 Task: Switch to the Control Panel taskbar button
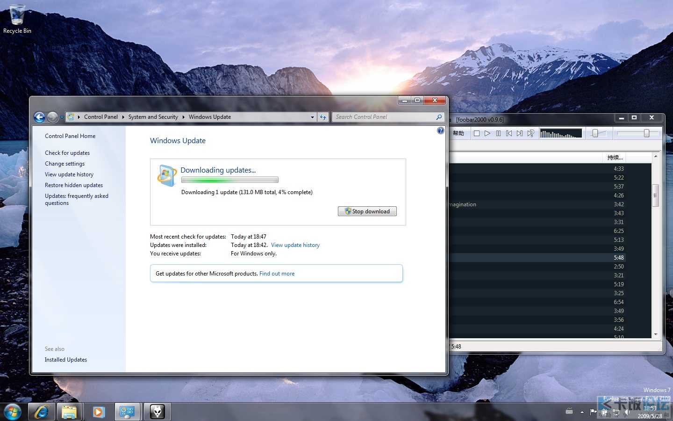coord(127,412)
